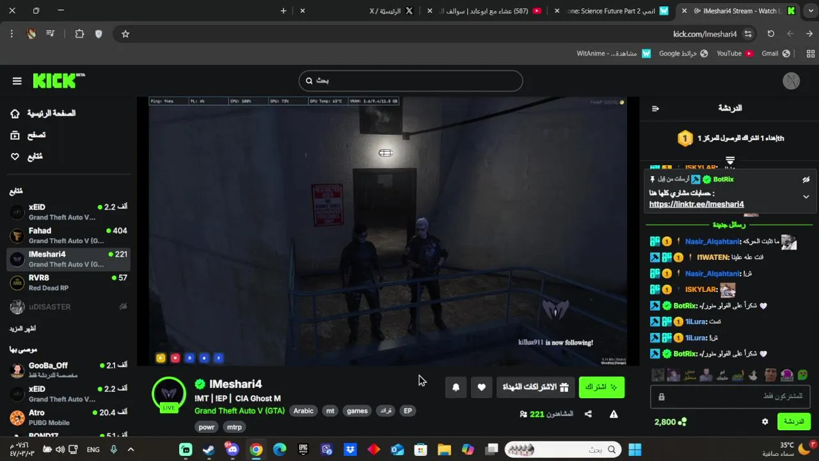
Task: Share the stream via share icon
Action: point(588,414)
